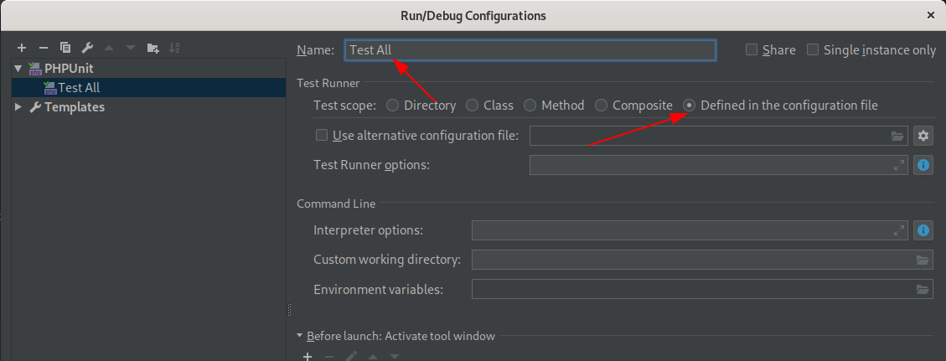The width and height of the screenshot is (946, 361).
Task: Copy the selected configuration
Action: coord(65,48)
